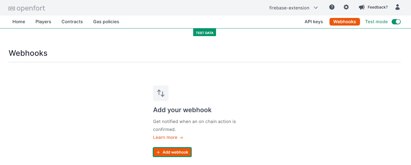Click the openfort logo
Viewport: 411px width, 165px height.
click(x=27, y=9)
